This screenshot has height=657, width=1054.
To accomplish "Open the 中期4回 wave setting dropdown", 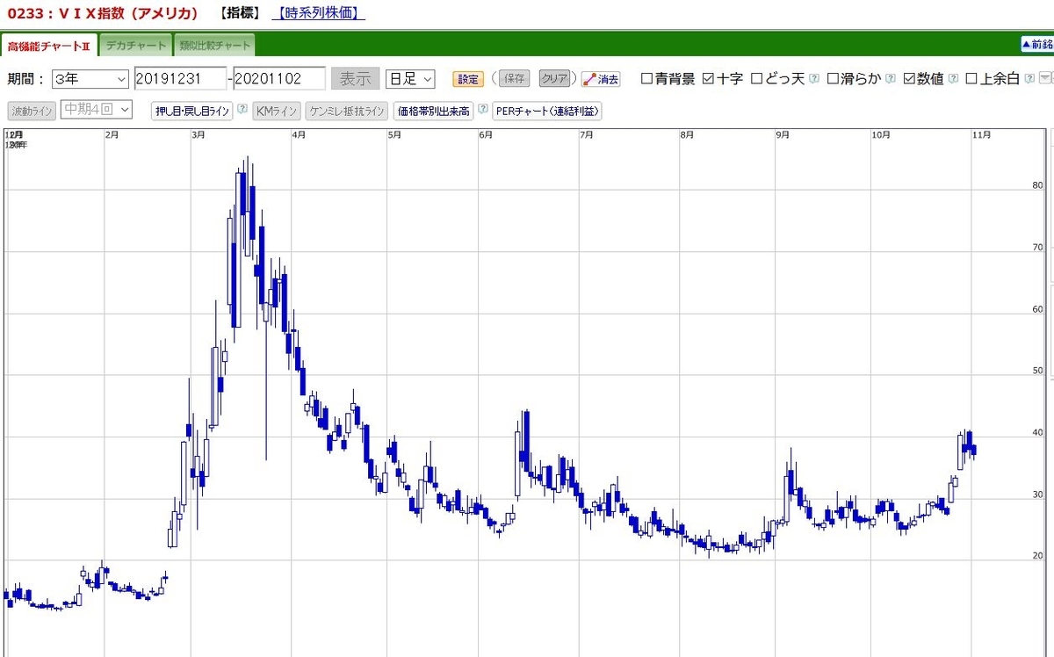I will tap(97, 110).
